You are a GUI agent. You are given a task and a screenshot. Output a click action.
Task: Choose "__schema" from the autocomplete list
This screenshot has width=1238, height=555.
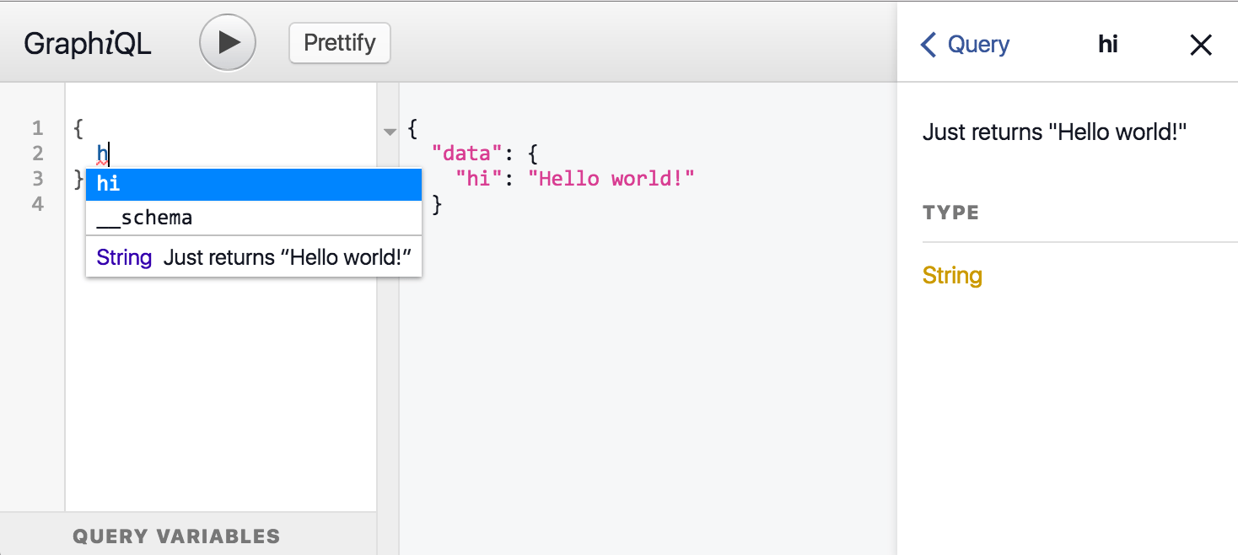253,218
